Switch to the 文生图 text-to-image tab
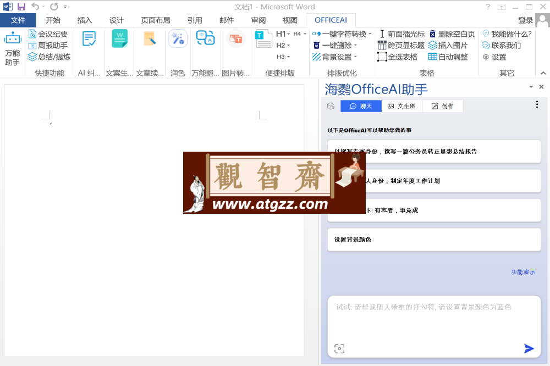This screenshot has height=366, width=550. click(x=402, y=106)
